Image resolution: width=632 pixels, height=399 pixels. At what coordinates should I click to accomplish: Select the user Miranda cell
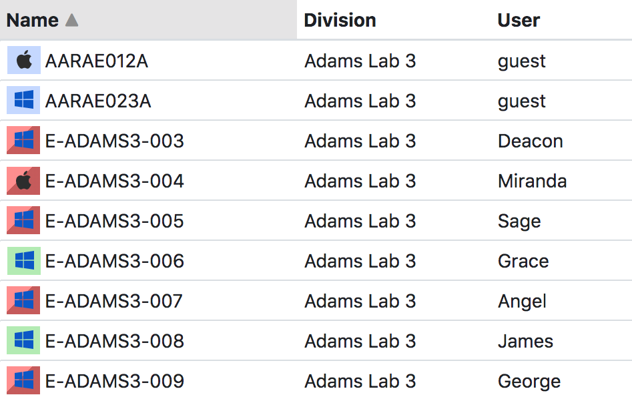pyautogui.click(x=532, y=181)
